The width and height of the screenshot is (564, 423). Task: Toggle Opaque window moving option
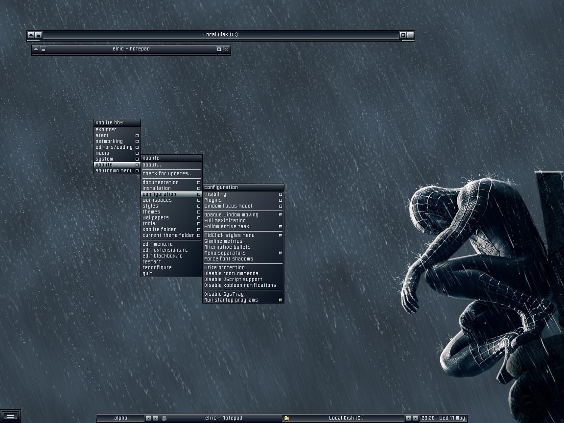(243, 215)
